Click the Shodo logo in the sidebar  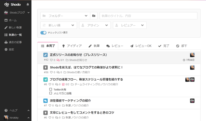pyautogui.click(x=12, y=4)
